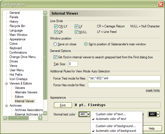Image resolution: width=165 pixels, height=134 pixels.
Task: Select the Save on close radio button
Action: click(55, 44)
